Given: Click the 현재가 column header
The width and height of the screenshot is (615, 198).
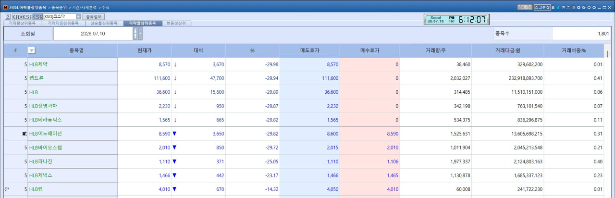Looking at the screenshot, I should 145,50.
